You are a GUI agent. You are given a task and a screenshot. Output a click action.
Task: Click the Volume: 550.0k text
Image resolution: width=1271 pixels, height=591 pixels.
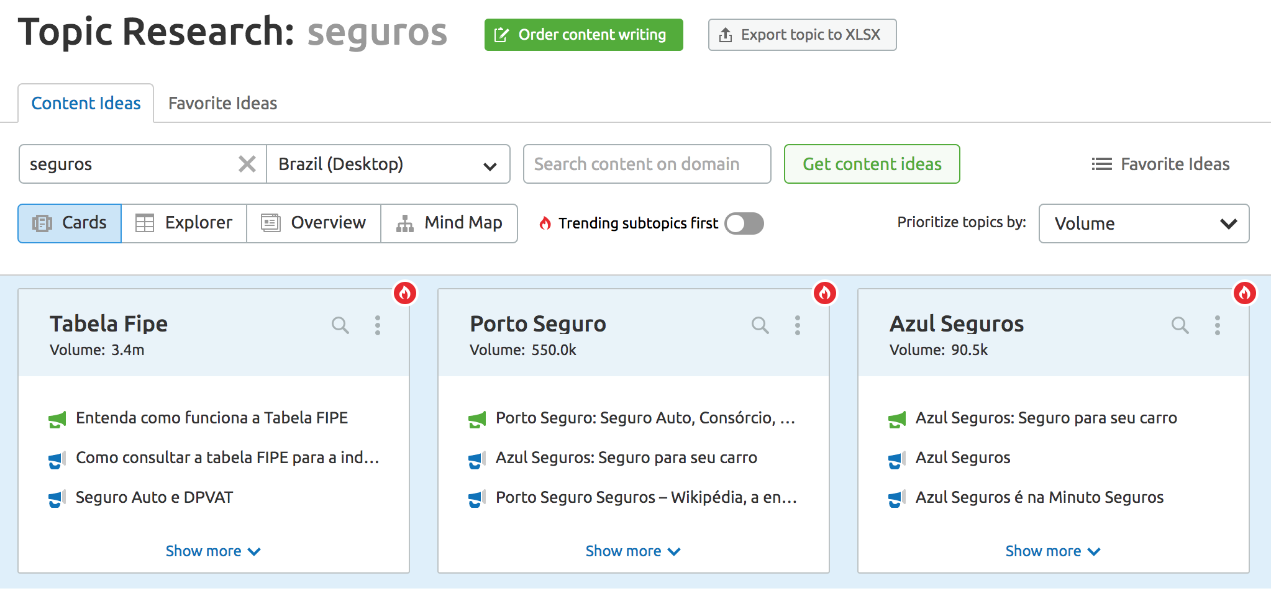pos(523,350)
